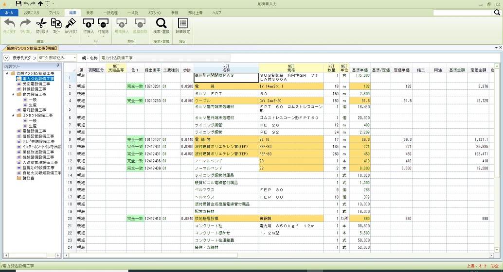Viewport: 503px width, 272px height.
Task: Open the 貼り付け dropdown arrow
Action: point(71,36)
